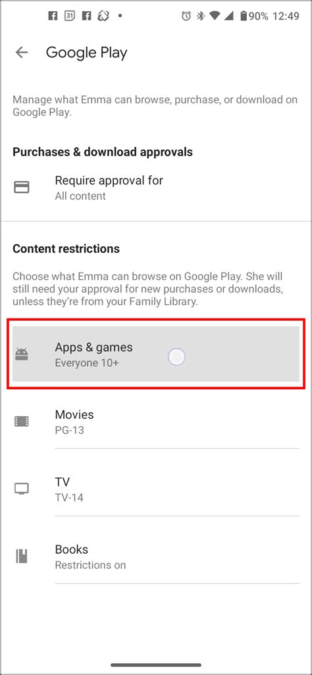This screenshot has width=312, height=675.
Task: Tap the Google Play page title
Action: [x=86, y=53]
